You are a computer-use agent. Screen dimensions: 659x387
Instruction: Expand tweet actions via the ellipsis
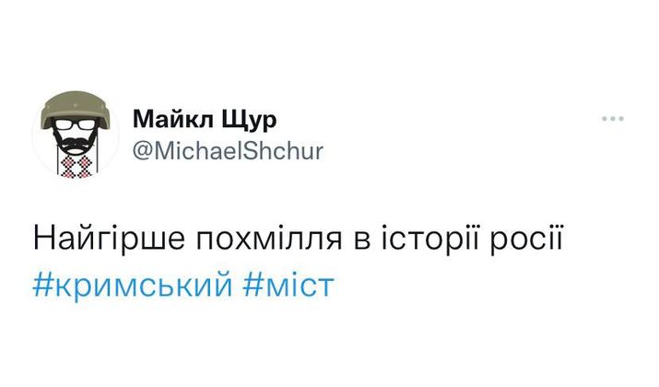[x=614, y=120]
